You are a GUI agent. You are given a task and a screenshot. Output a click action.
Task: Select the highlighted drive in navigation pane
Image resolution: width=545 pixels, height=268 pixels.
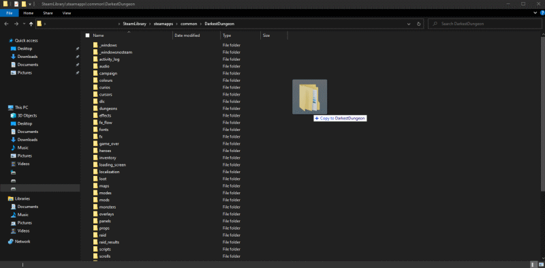pyautogui.click(x=40, y=188)
